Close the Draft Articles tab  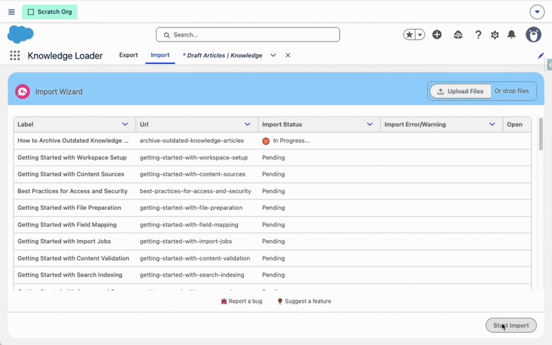click(288, 55)
